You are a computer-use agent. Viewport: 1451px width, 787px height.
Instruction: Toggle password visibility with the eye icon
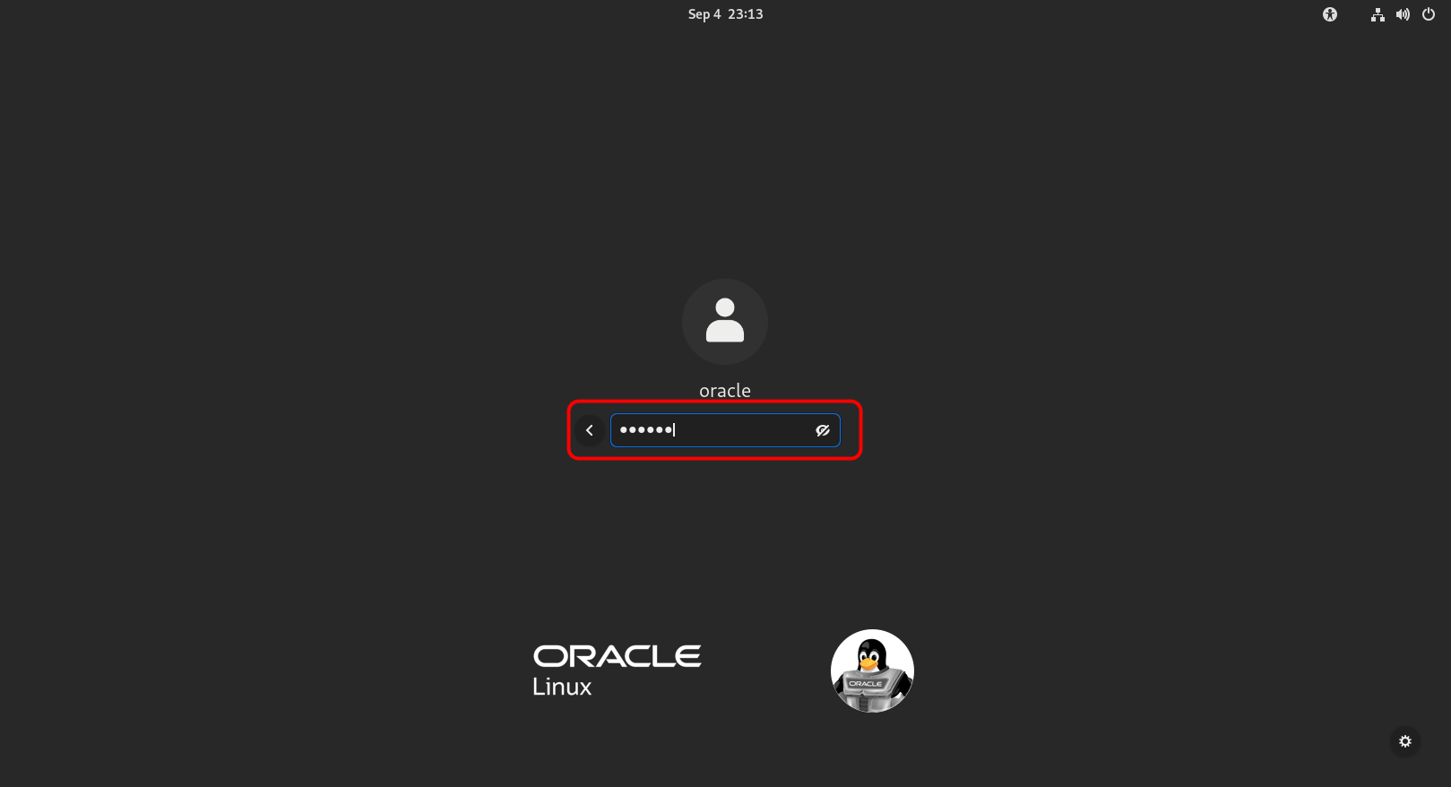click(x=823, y=430)
